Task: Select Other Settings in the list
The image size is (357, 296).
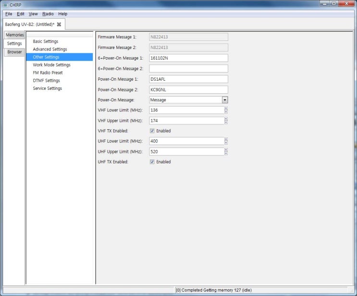Action: (x=60, y=57)
